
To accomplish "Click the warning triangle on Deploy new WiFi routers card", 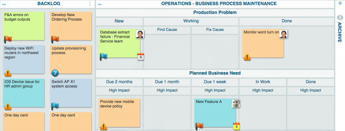I will [8, 73].
